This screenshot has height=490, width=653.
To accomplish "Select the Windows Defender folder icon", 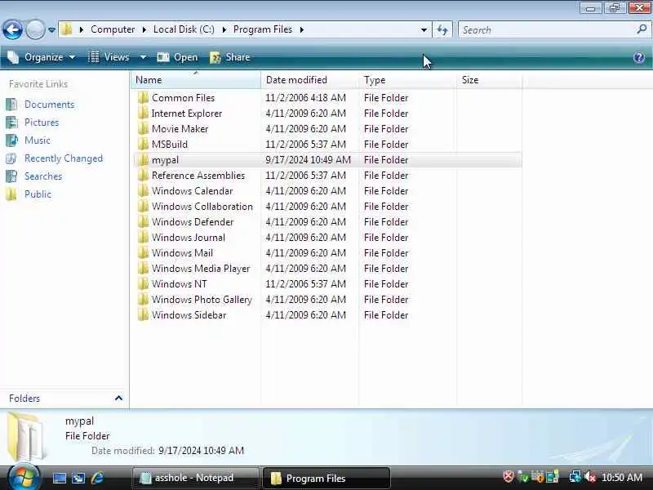I will pyautogui.click(x=143, y=221).
